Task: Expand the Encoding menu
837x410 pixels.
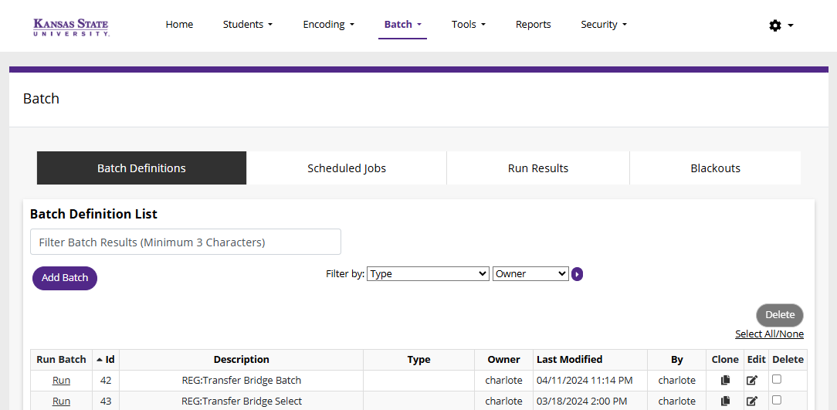Action: pyautogui.click(x=328, y=25)
